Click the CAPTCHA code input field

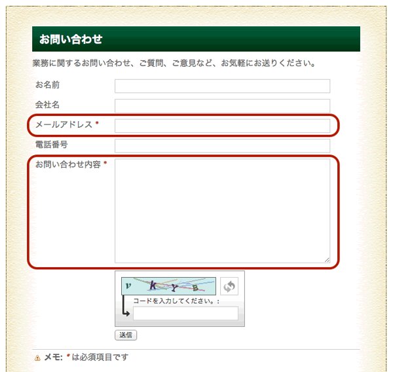[x=185, y=313]
